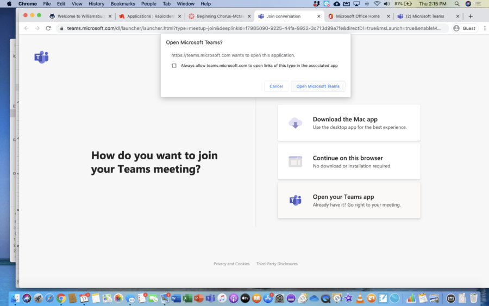489x306 pixels.
Task: Cancel the Open Microsoft Teams dialog
Action: (x=276, y=86)
